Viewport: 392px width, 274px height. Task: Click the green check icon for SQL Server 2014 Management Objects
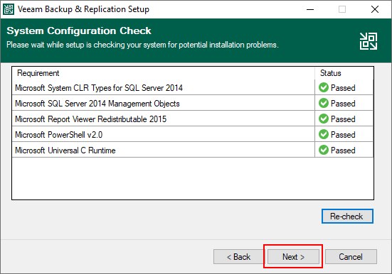point(324,103)
